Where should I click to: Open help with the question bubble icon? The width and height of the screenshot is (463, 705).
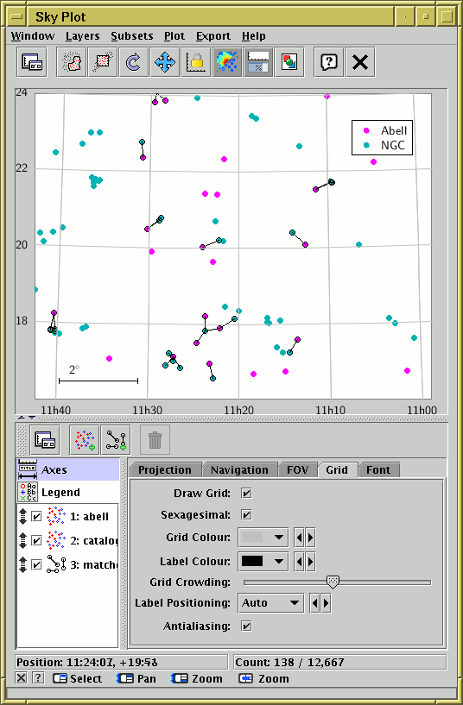click(x=329, y=62)
